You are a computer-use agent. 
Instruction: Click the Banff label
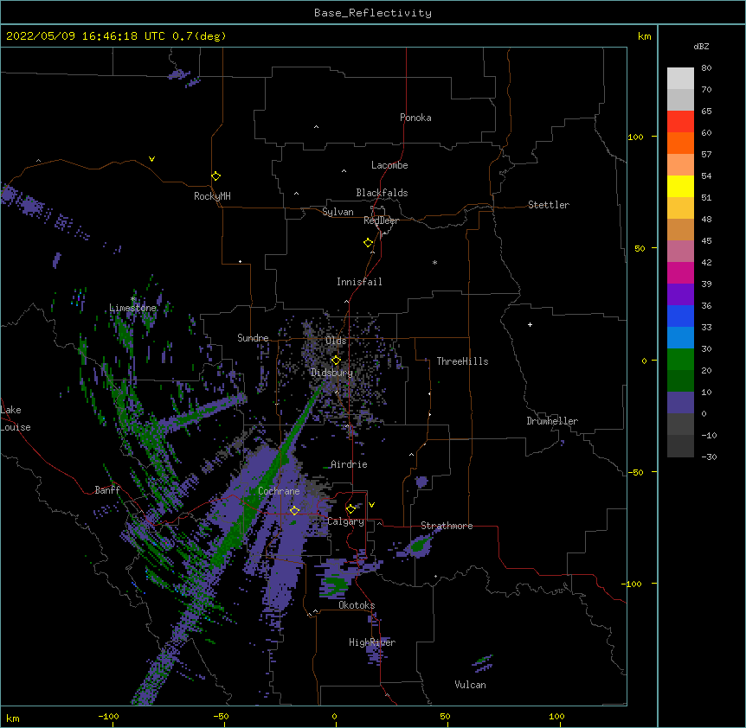(107, 490)
